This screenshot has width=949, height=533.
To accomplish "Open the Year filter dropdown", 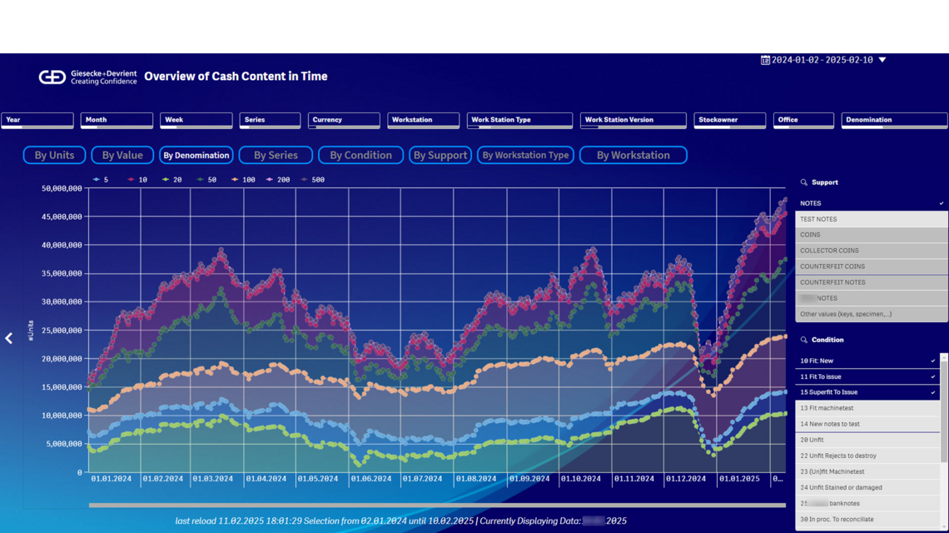I will point(37,120).
